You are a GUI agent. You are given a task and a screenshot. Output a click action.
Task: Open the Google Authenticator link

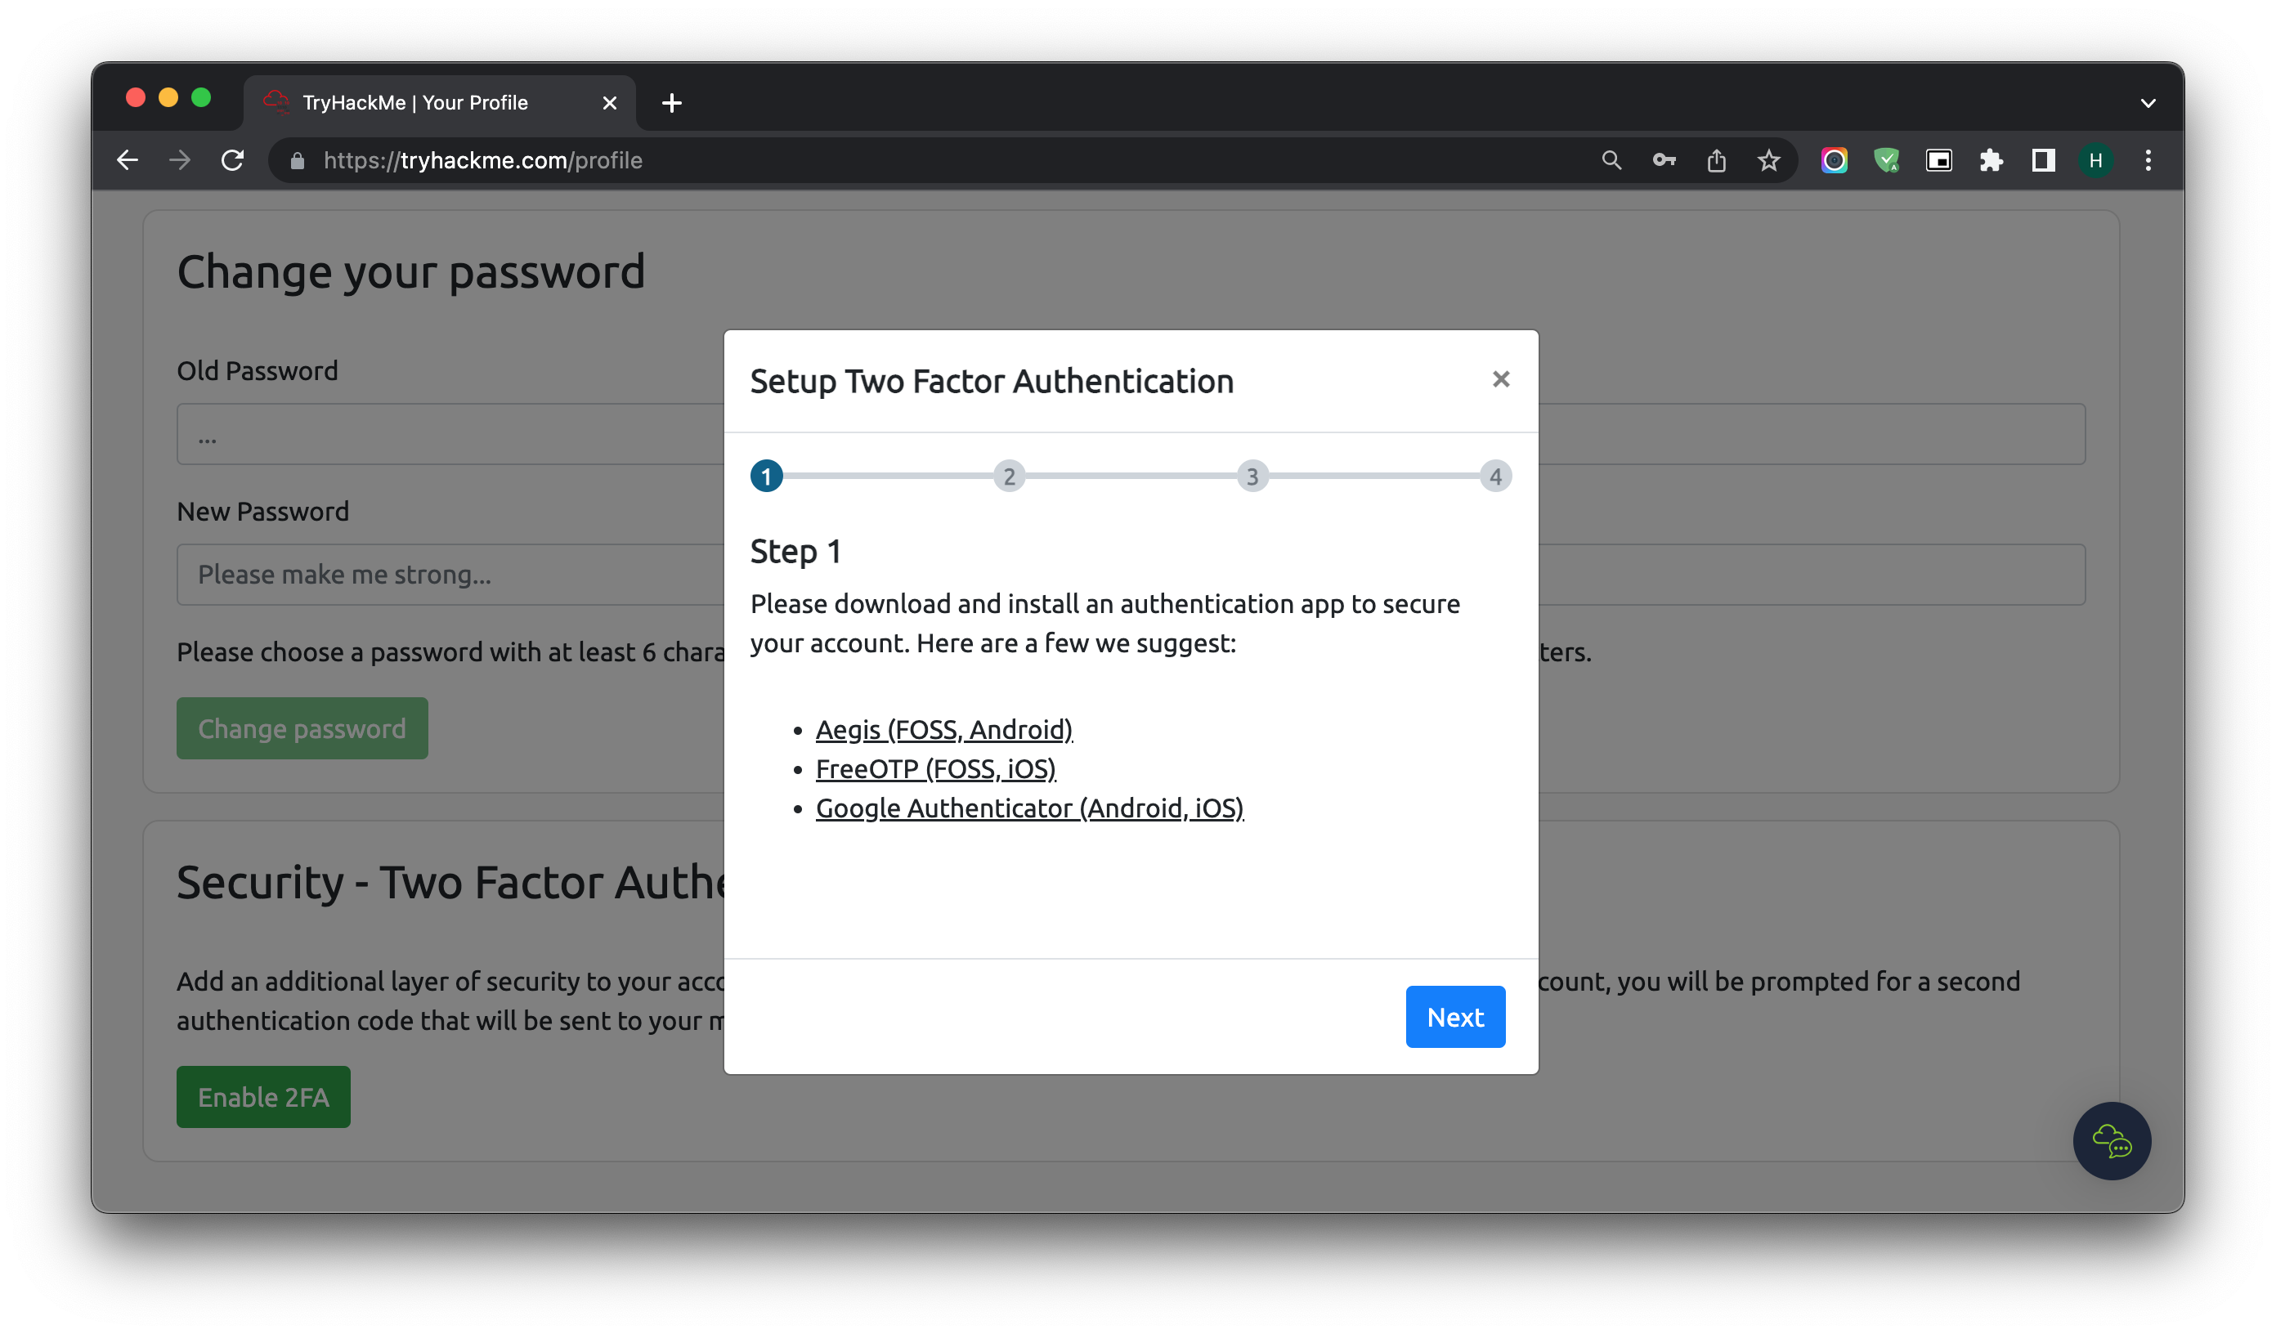coord(1029,808)
